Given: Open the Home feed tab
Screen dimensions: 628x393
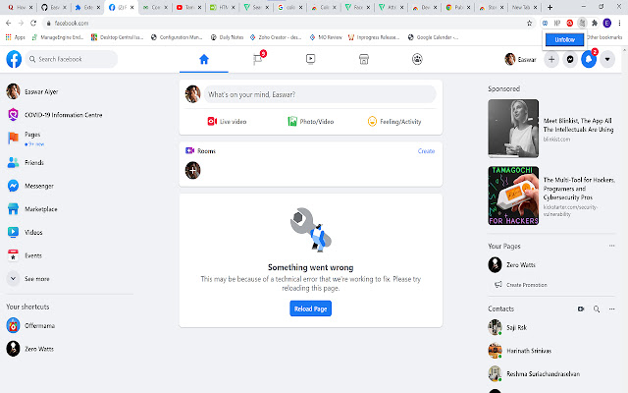Looking at the screenshot, I should pos(204,60).
